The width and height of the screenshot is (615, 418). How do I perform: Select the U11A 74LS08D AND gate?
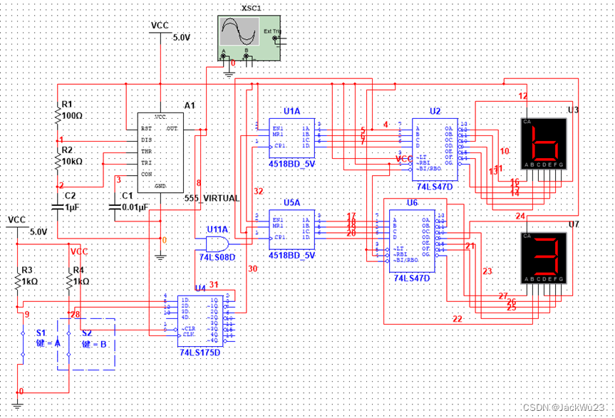click(217, 244)
